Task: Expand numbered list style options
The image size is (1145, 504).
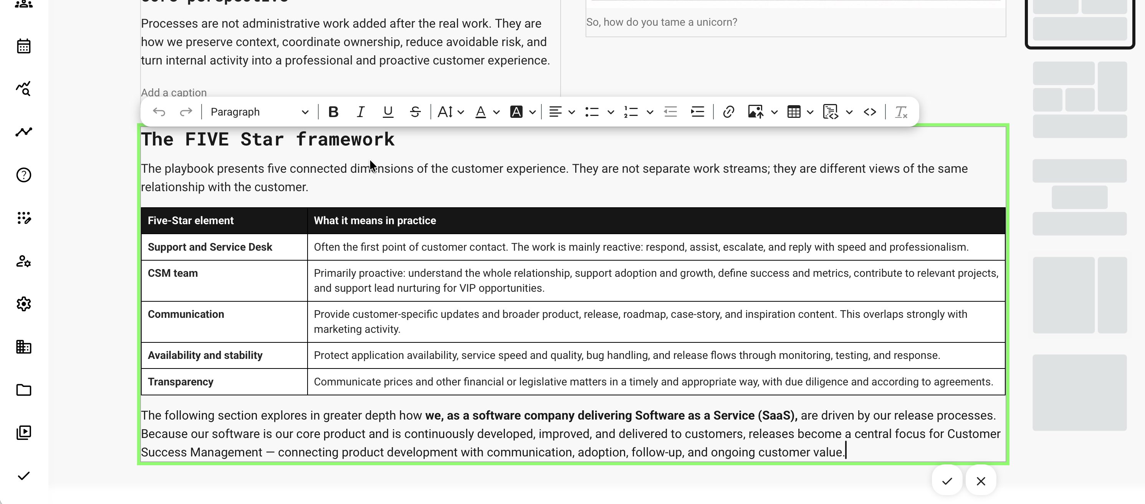Action: tap(650, 112)
